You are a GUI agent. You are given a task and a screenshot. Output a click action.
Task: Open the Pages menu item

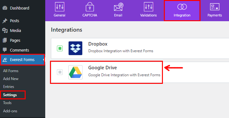pos(15,40)
